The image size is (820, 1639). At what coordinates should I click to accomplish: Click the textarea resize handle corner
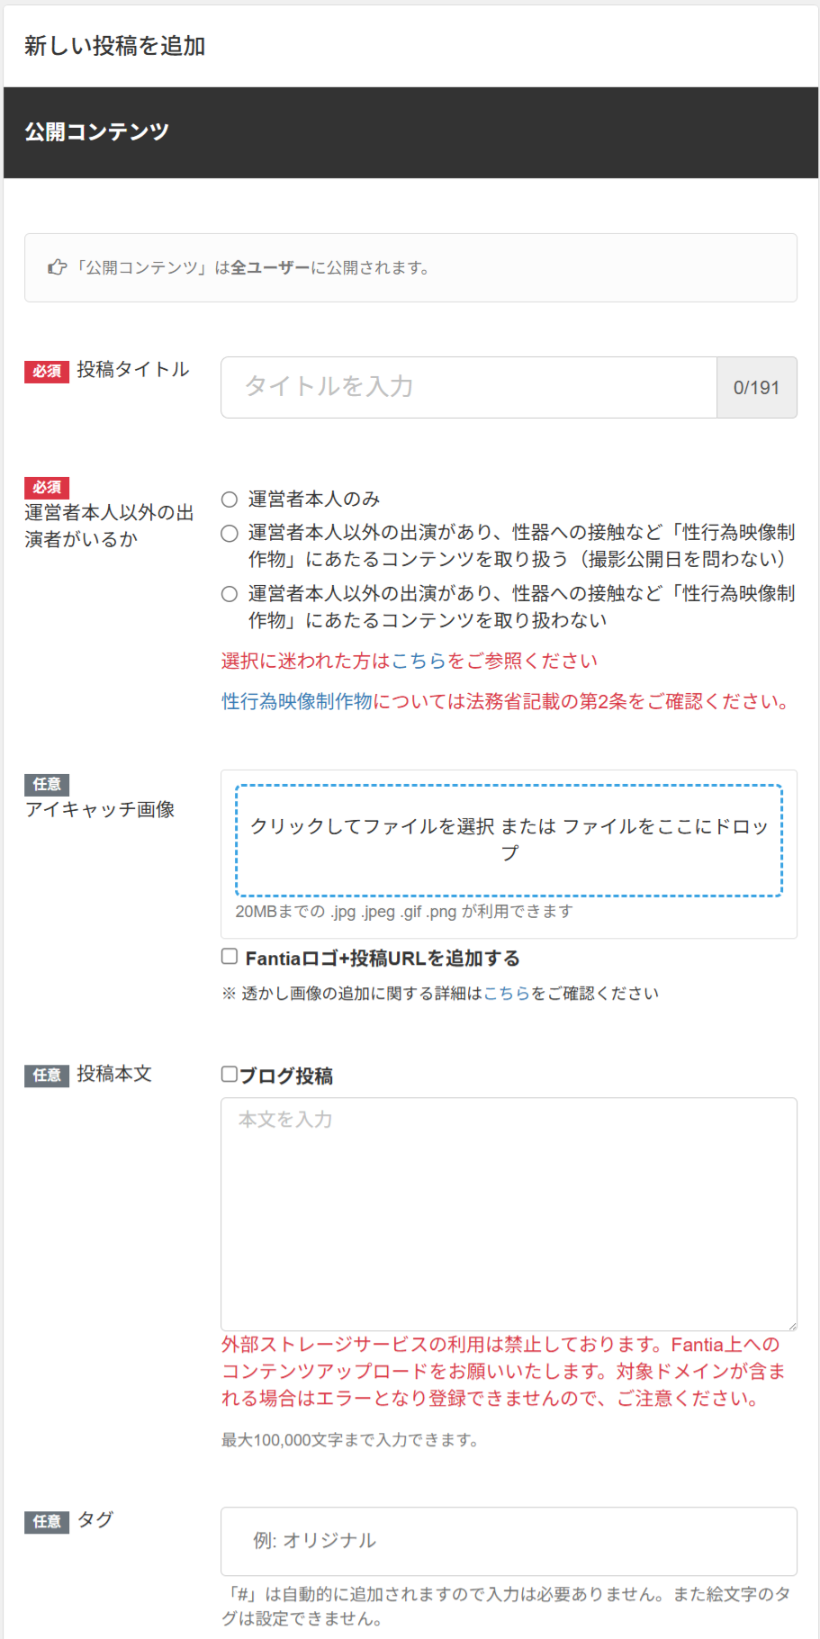pyautogui.click(x=792, y=1326)
